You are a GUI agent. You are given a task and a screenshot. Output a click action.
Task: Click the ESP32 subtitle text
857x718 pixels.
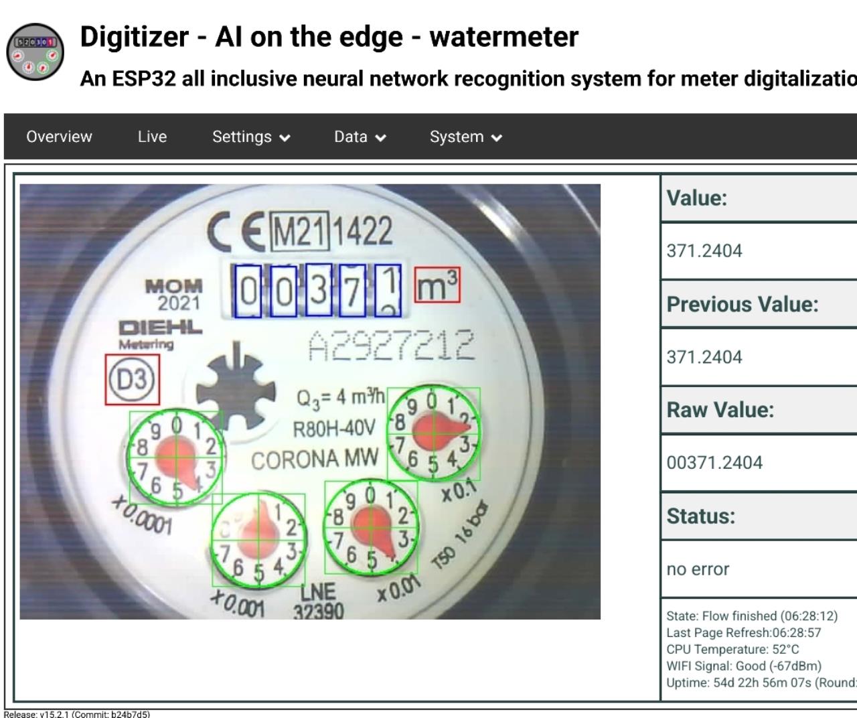point(468,78)
